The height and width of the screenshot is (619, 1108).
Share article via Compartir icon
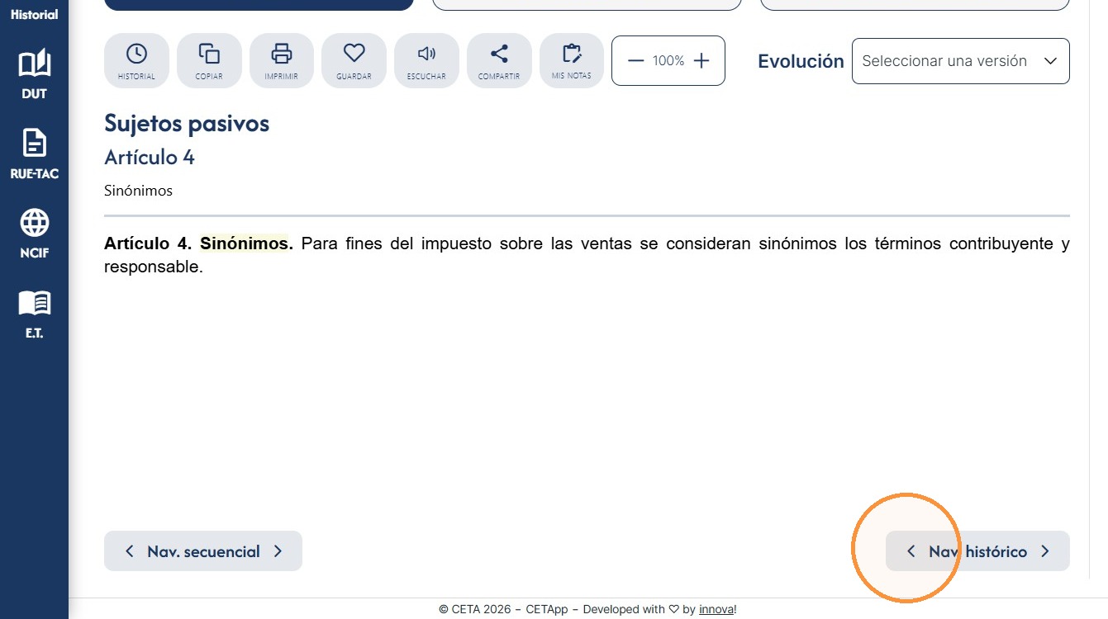point(499,60)
